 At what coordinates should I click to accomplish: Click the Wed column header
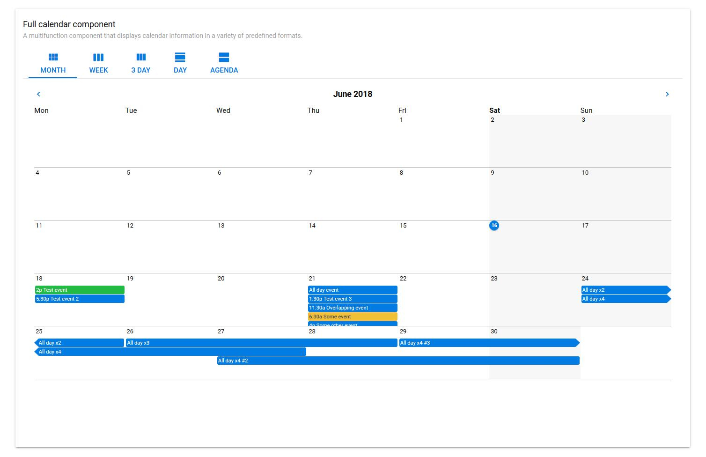(223, 111)
